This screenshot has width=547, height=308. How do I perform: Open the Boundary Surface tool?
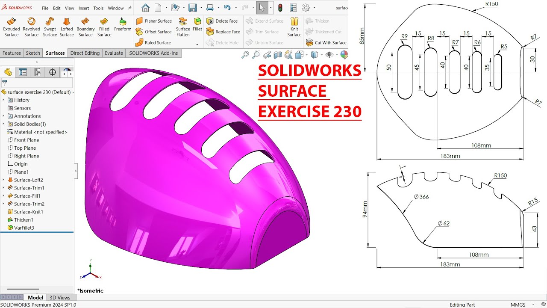pos(85,27)
